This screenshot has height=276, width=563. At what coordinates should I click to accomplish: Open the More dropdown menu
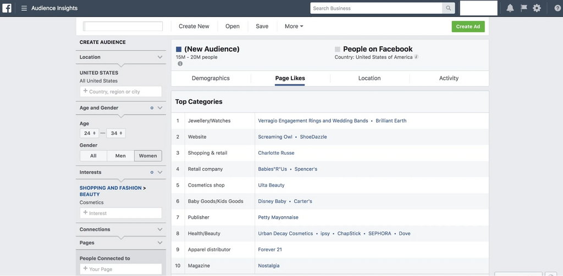click(x=294, y=26)
